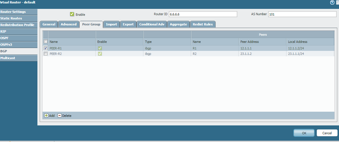339x142 pixels.
Task: Toggle the Enable checkbox for PEER-R2
Action: (x=100, y=54)
